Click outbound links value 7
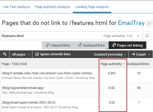 click(x=139, y=103)
